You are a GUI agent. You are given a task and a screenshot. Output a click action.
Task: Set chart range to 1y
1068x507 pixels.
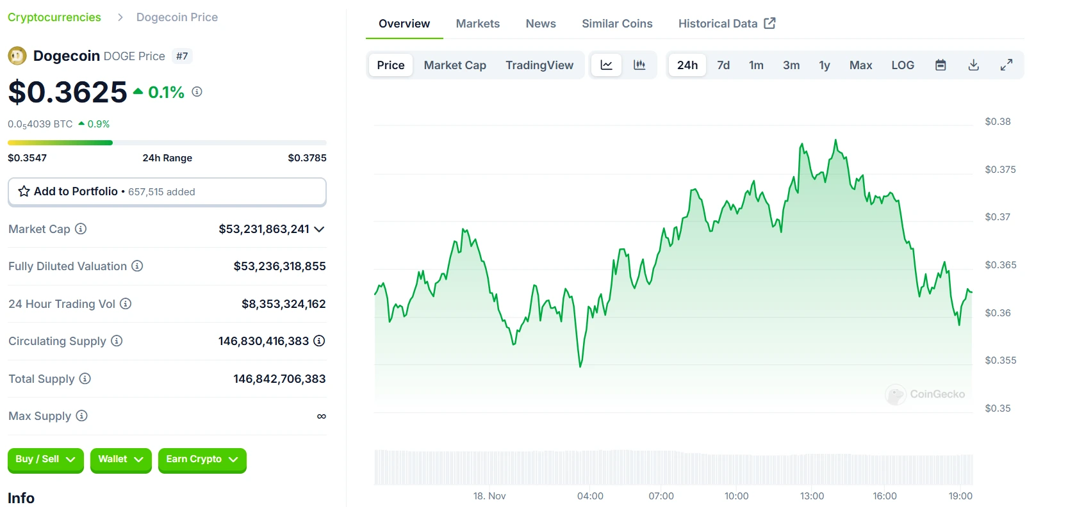click(x=825, y=65)
